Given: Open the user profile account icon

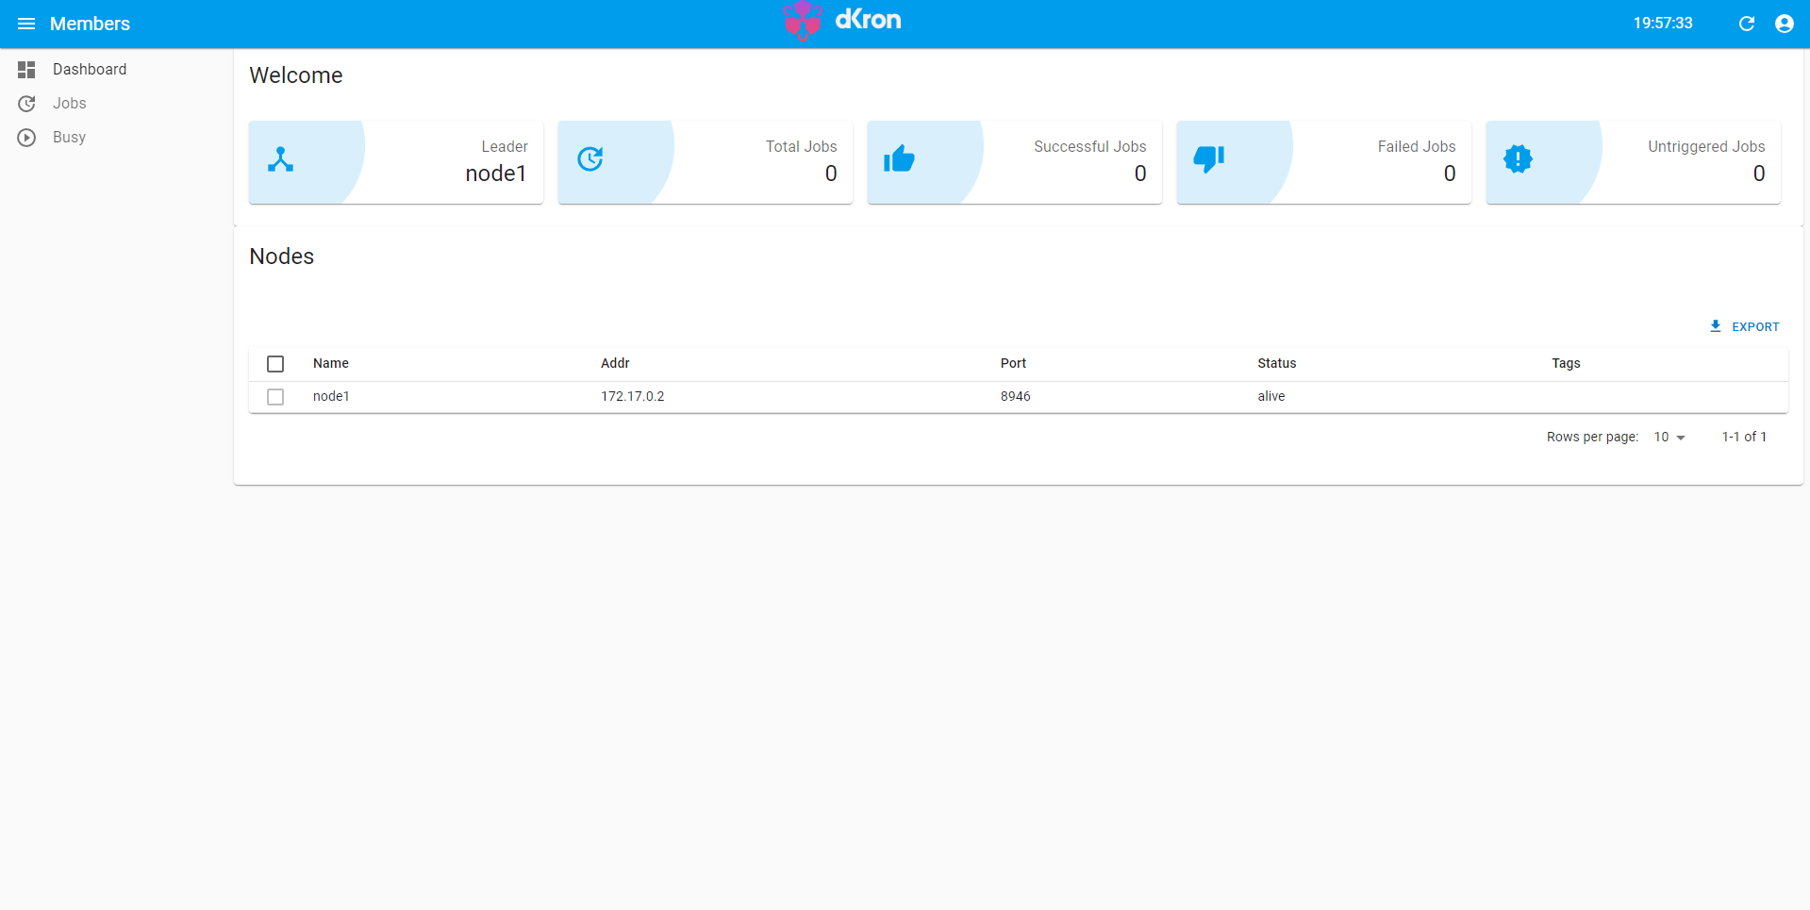Looking at the screenshot, I should pos(1785,24).
